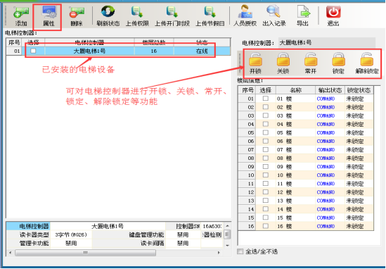Click the 未锁定 status of floor 11 楼

click(355, 184)
